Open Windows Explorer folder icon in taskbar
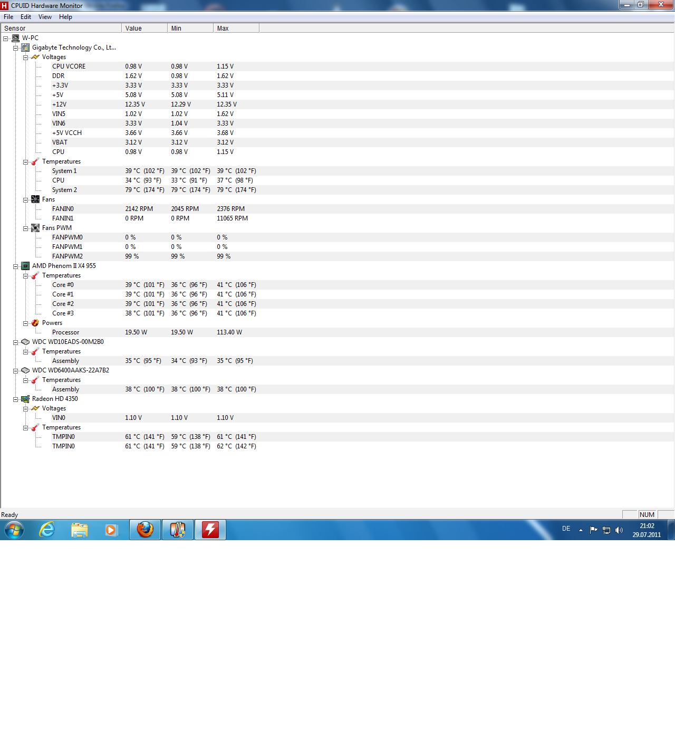 (x=79, y=530)
